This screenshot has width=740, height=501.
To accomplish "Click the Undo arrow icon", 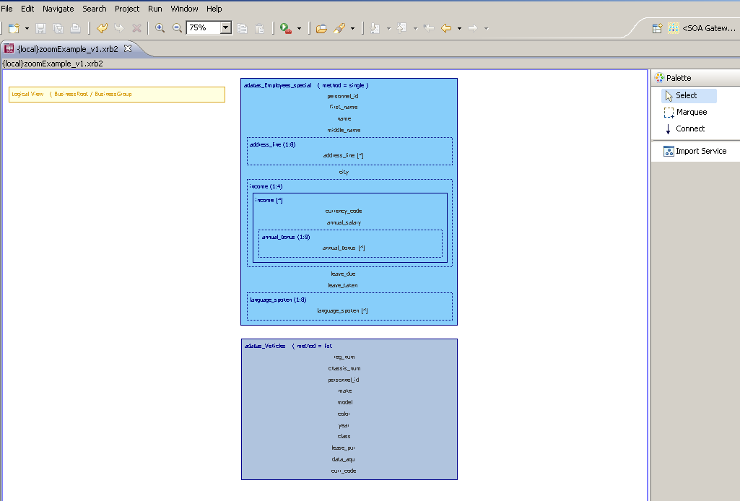I will pos(102,28).
